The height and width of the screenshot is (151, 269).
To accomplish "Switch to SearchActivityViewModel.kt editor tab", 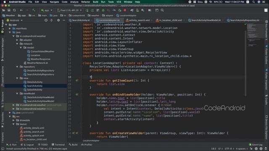I will coord(205,20).
